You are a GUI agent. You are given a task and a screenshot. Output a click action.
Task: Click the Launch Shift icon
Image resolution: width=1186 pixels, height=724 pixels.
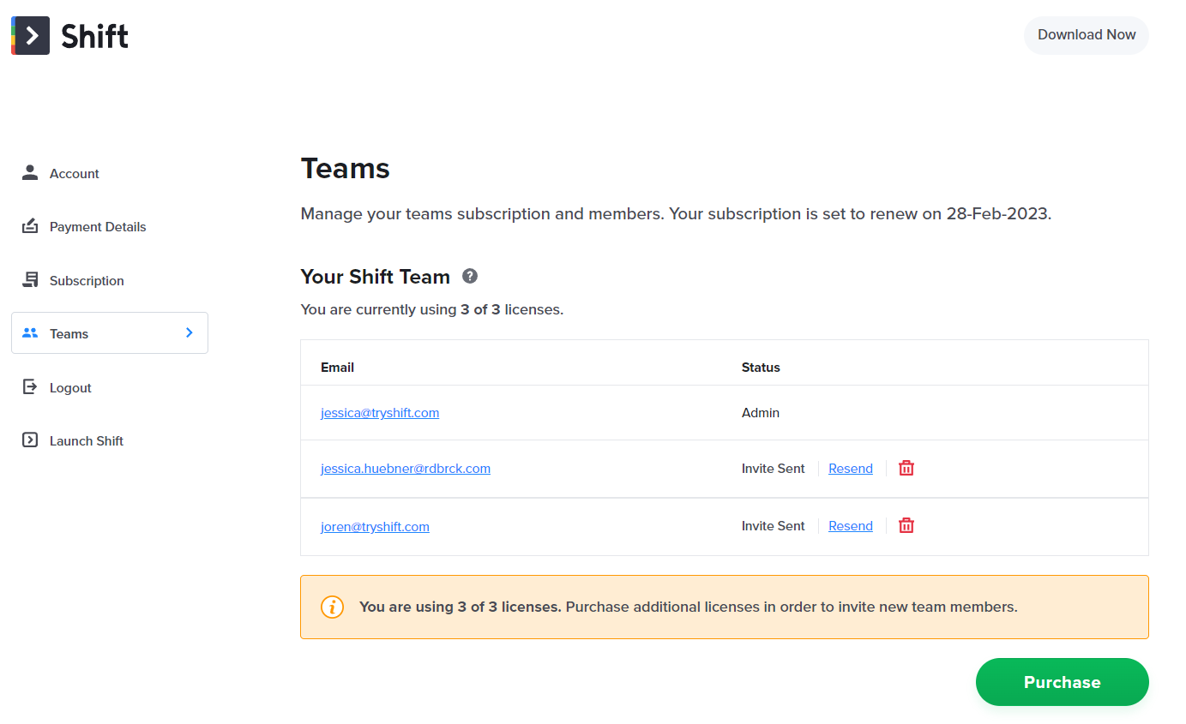pos(30,440)
